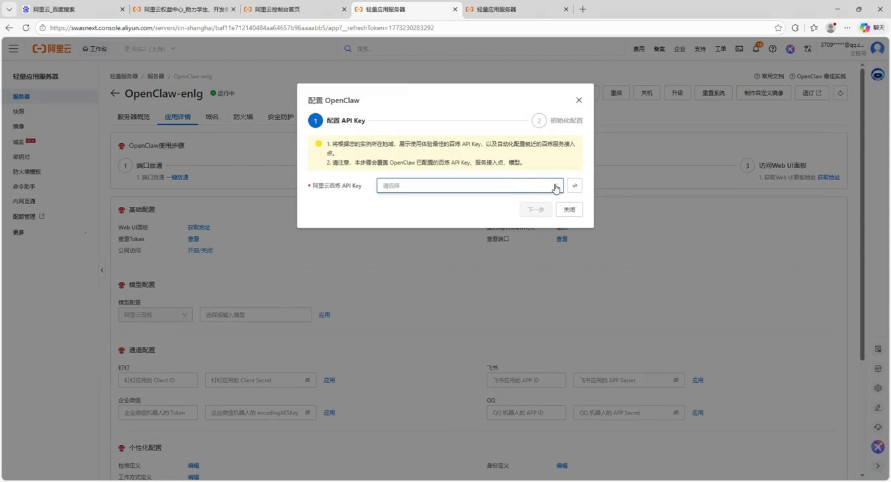891x482 pixels.
Task: Select 内网互通 in the sidebar
Action: pos(24,201)
